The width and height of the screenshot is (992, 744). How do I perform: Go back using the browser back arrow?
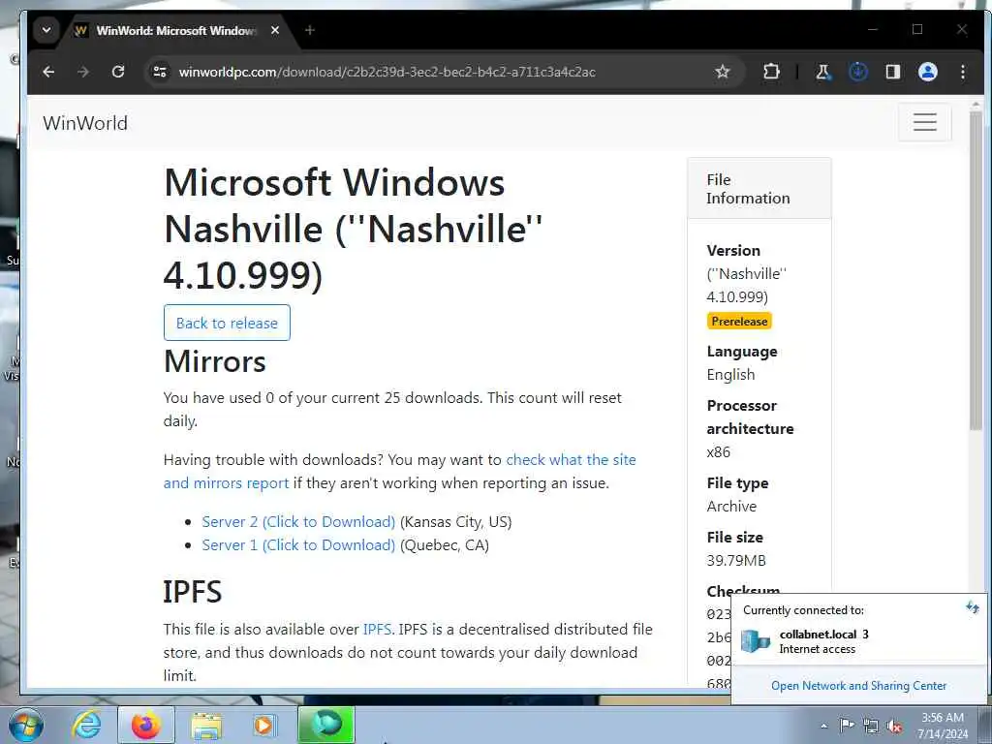(48, 72)
